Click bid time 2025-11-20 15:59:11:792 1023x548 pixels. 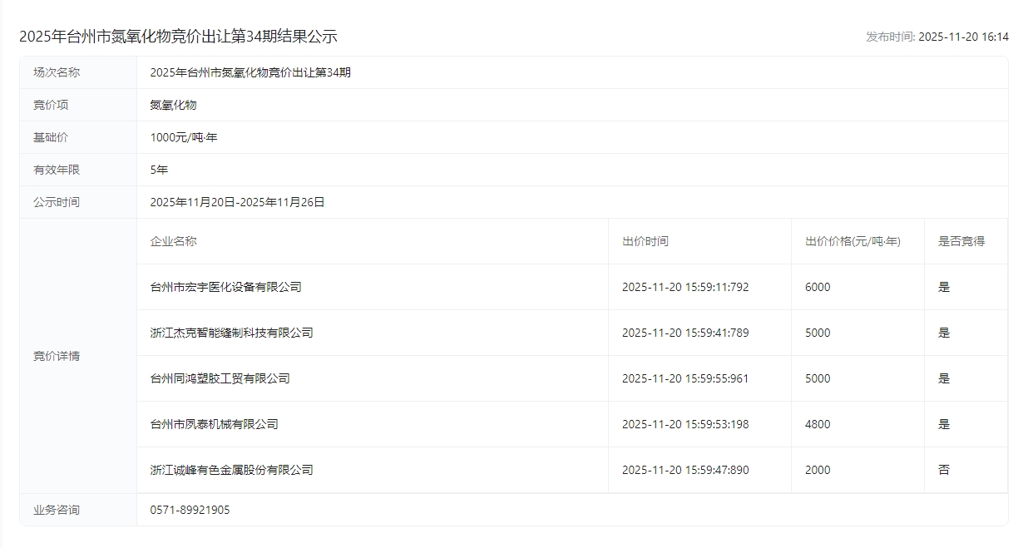[685, 287]
